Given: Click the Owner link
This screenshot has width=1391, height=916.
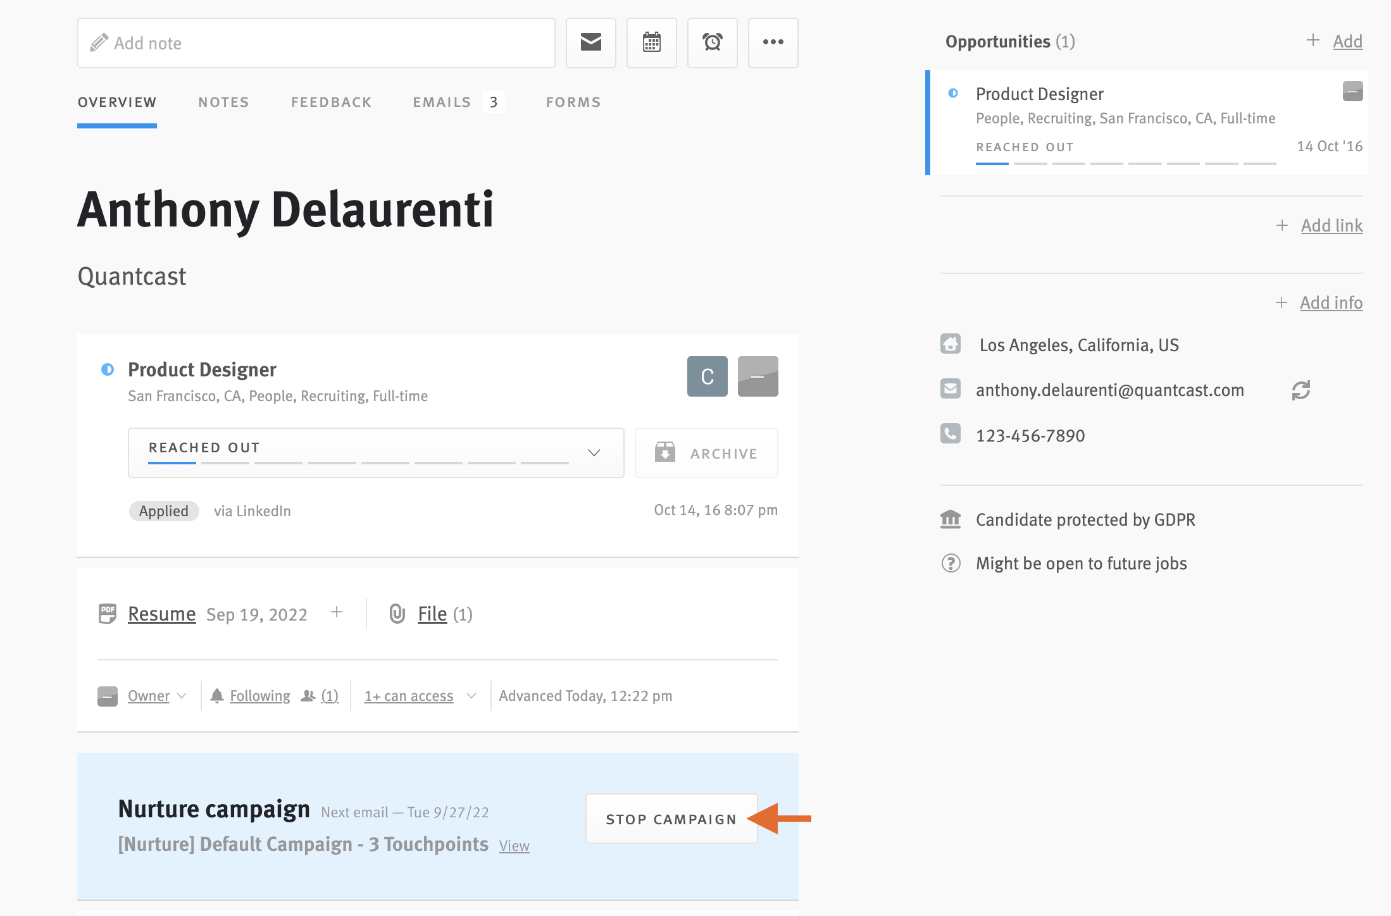Looking at the screenshot, I should [149, 696].
